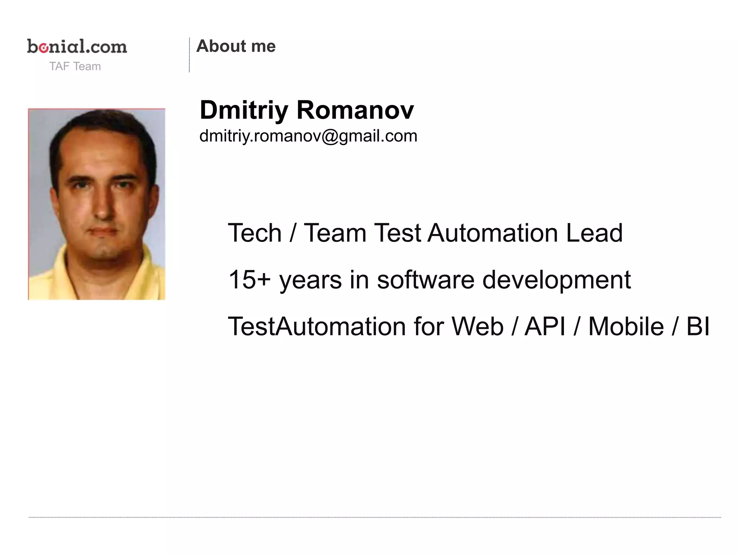This screenshot has width=739, height=554.
Task: Select the presenter portrait photo
Action: [x=97, y=204]
